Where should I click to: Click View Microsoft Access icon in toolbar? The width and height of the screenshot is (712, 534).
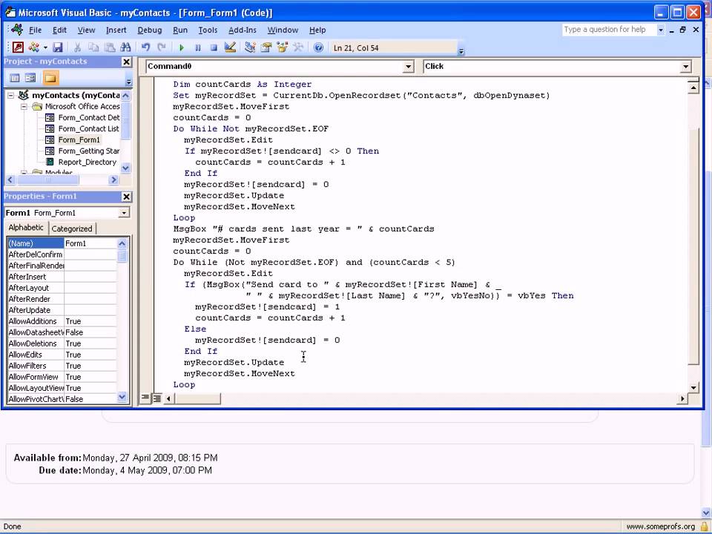18,47
